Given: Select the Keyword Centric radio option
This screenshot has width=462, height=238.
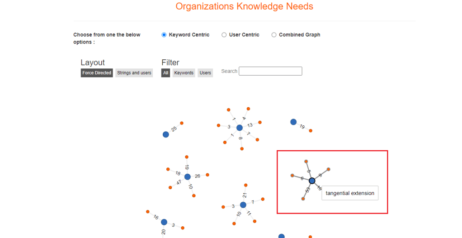Looking at the screenshot, I should (x=164, y=35).
